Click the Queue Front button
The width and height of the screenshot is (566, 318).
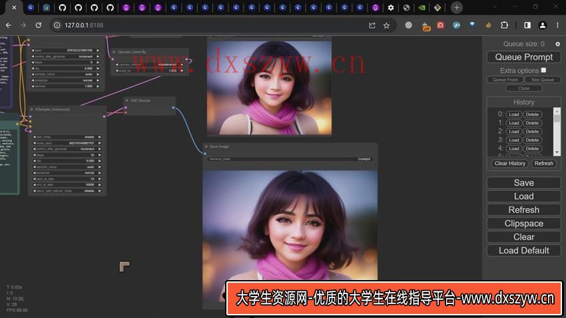pyautogui.click(x=505, y=80)
